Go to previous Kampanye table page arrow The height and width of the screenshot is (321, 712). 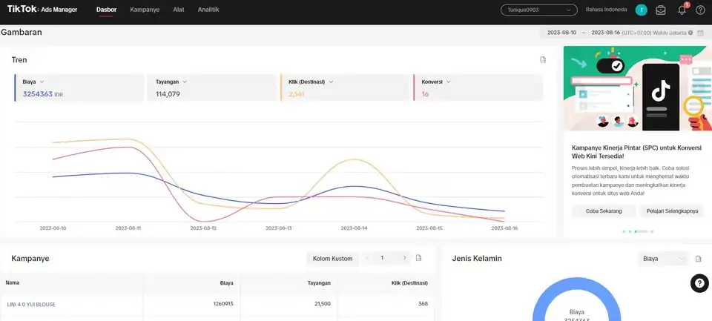[x=367, y=258]
